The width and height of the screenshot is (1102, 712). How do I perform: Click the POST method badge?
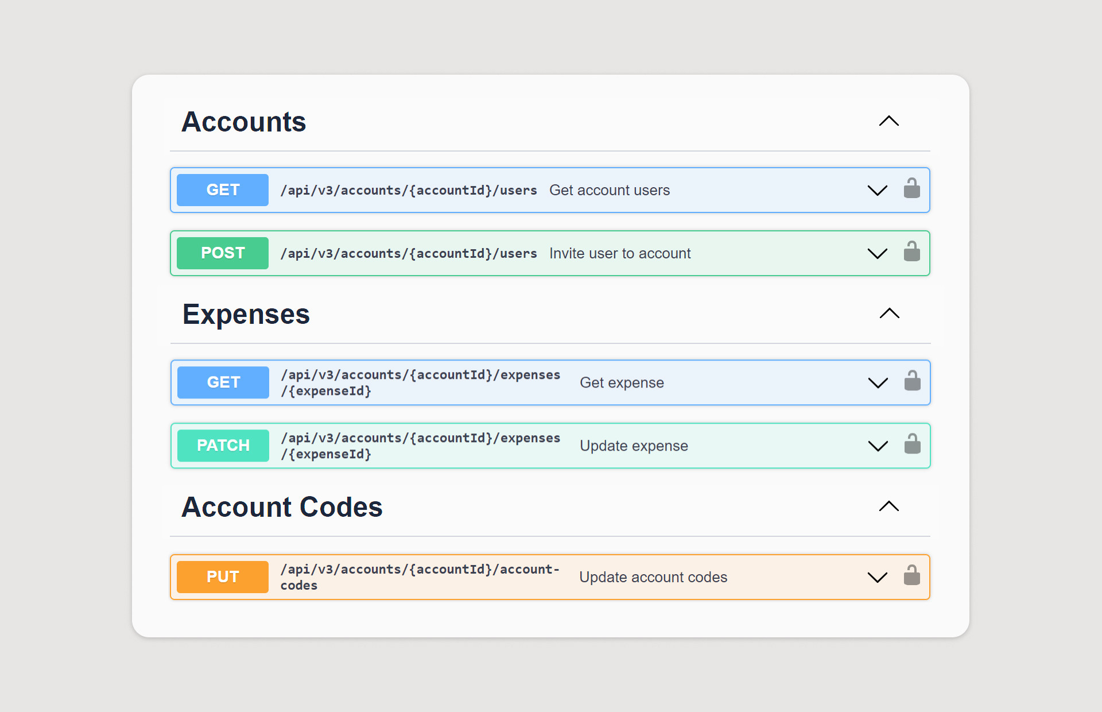(223, 253)
